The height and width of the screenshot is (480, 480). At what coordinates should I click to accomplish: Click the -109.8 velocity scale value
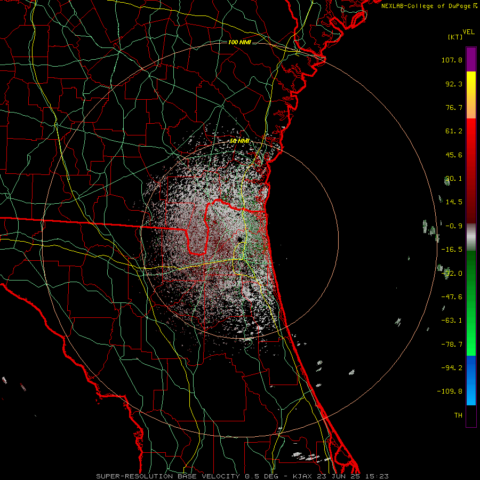[450, 391]
